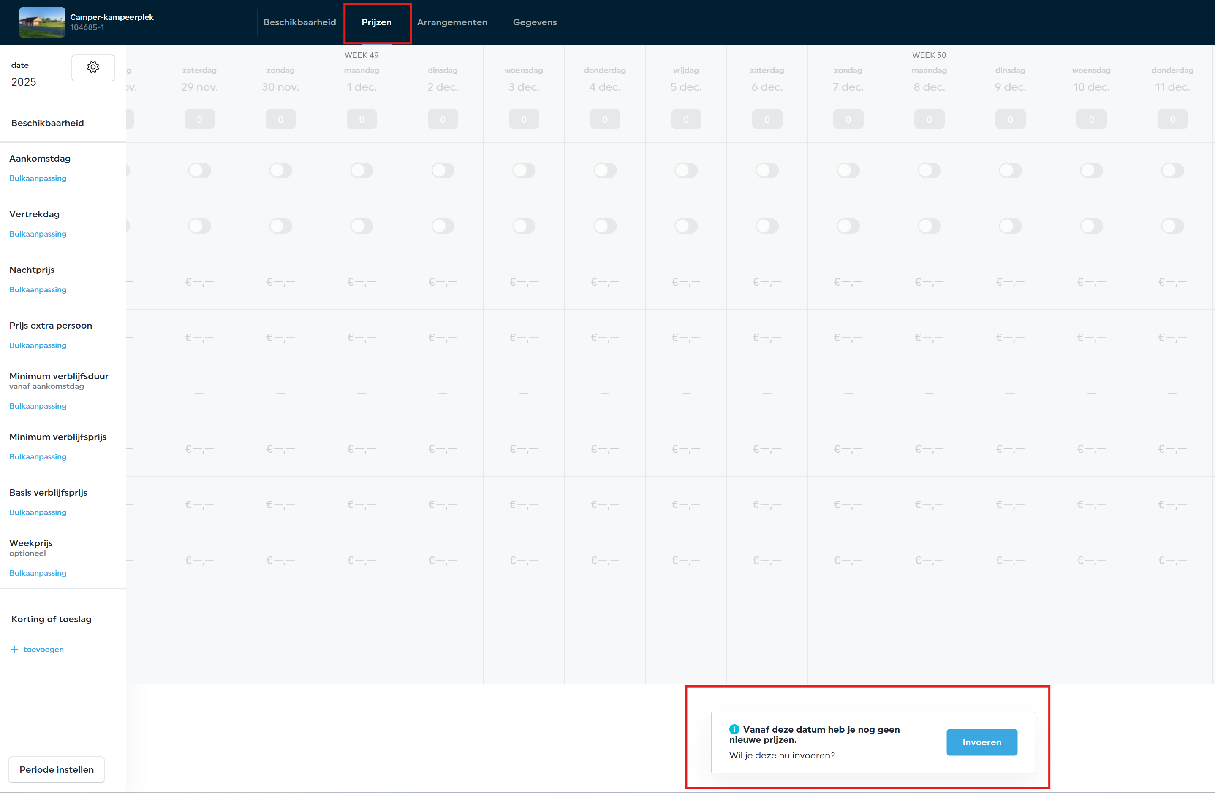This screenshot has height=793, width=1215.
Task: Switch to the Beschikbaarheid tab
Action: [300, 22]
